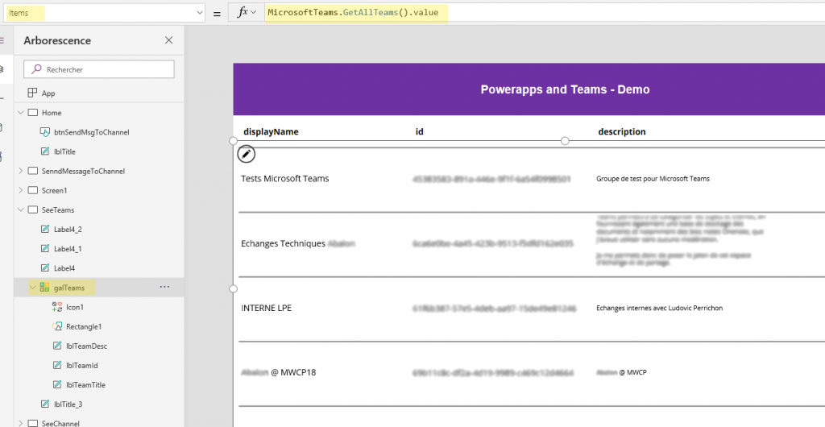Select lblTeamDesc label
The height and width of the screenshot is (427, 825).
[x=87, y=346]
